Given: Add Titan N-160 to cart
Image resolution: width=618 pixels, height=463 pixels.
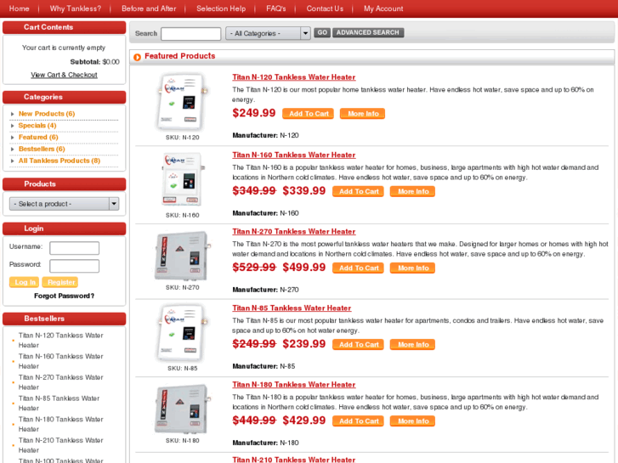Looking at the screenshot, I should [358, 191].
